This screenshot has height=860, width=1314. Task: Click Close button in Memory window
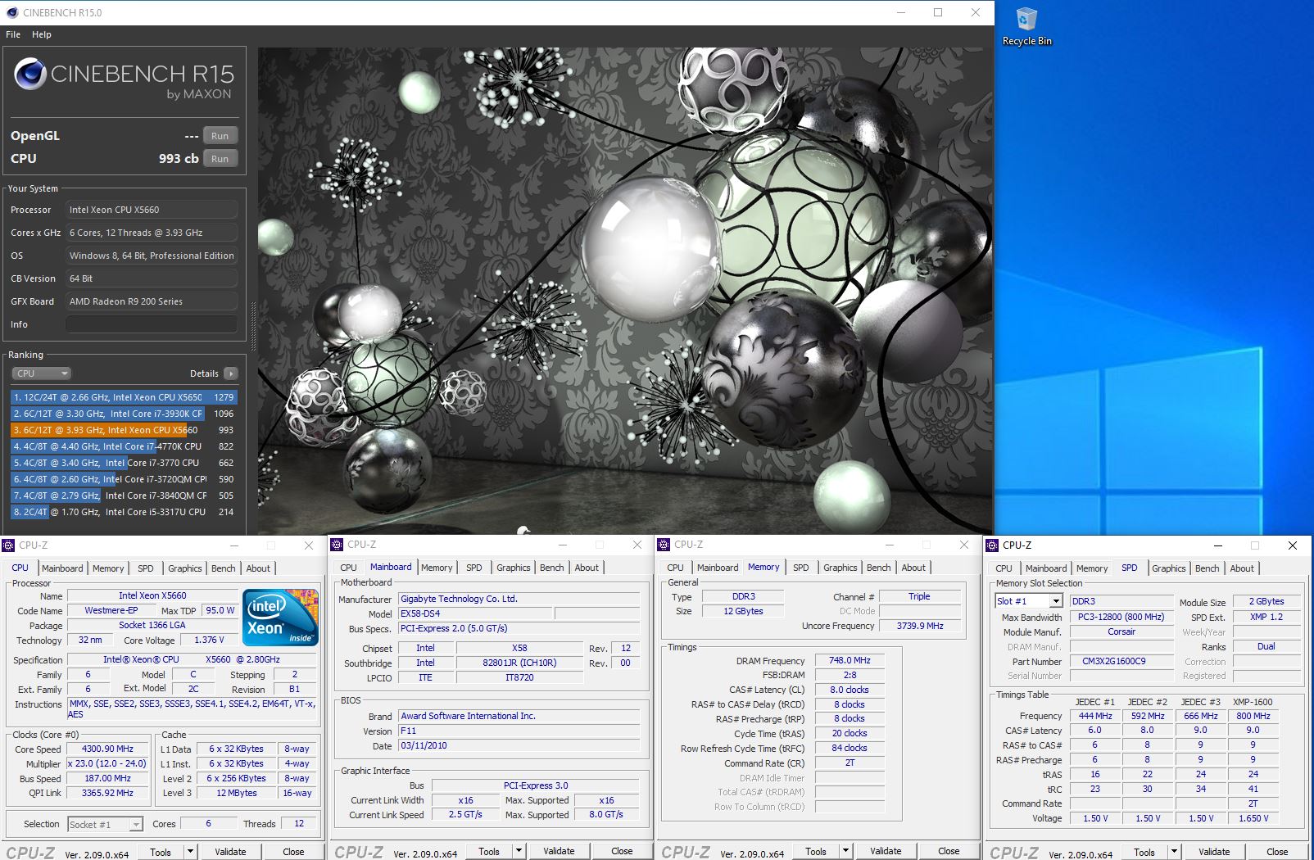[949, 851]
